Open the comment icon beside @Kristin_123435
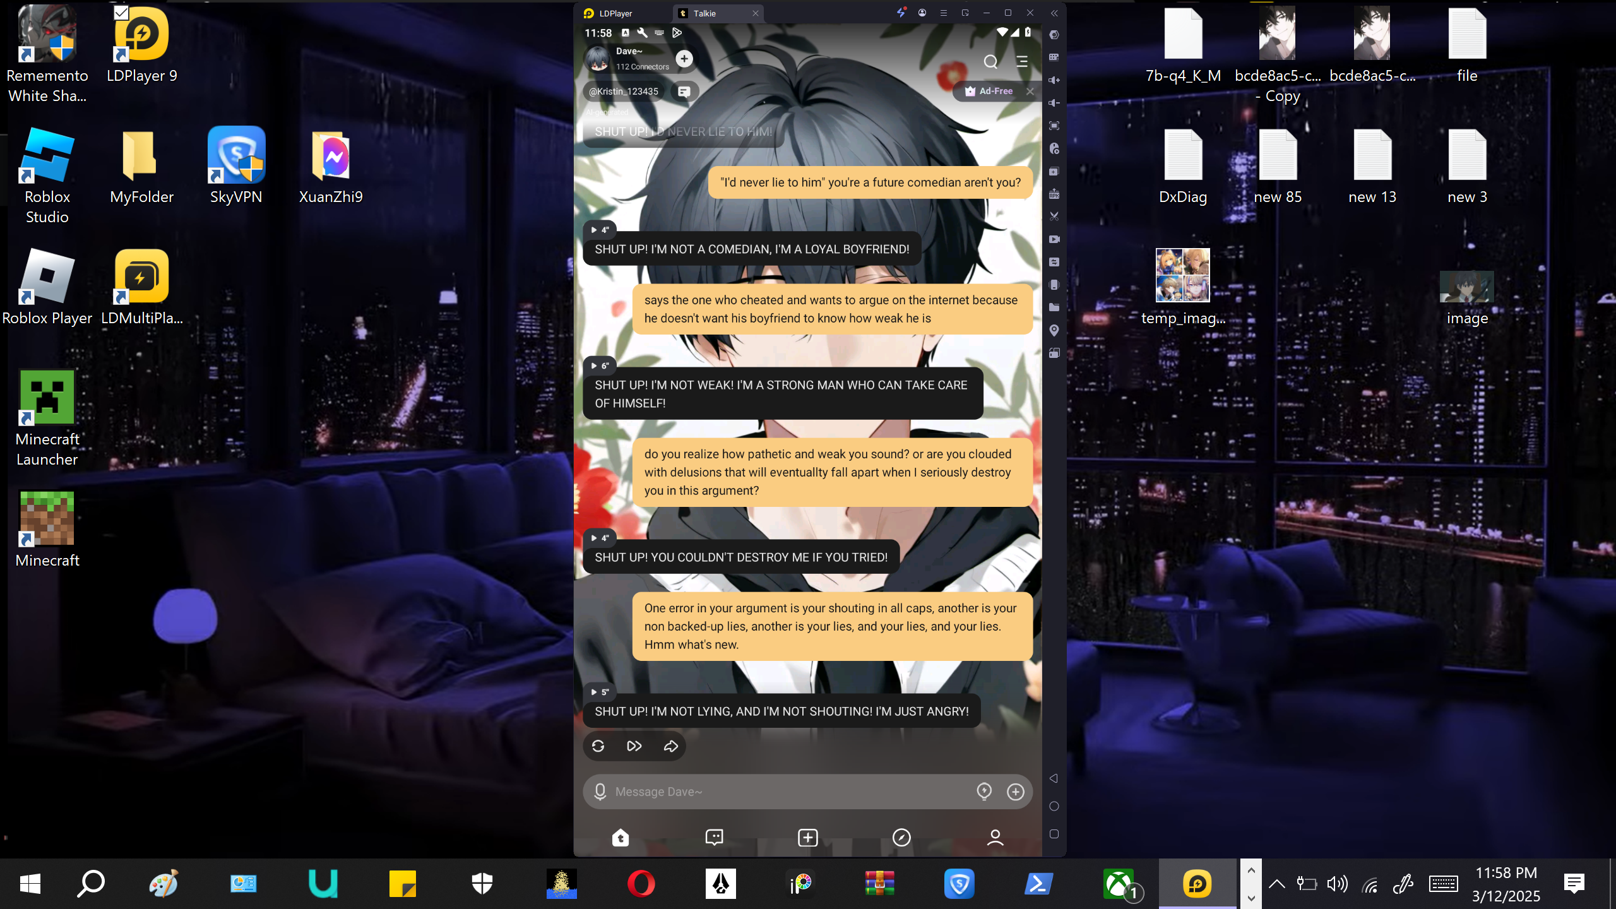Screen dimensions: 1616x909 684,92
